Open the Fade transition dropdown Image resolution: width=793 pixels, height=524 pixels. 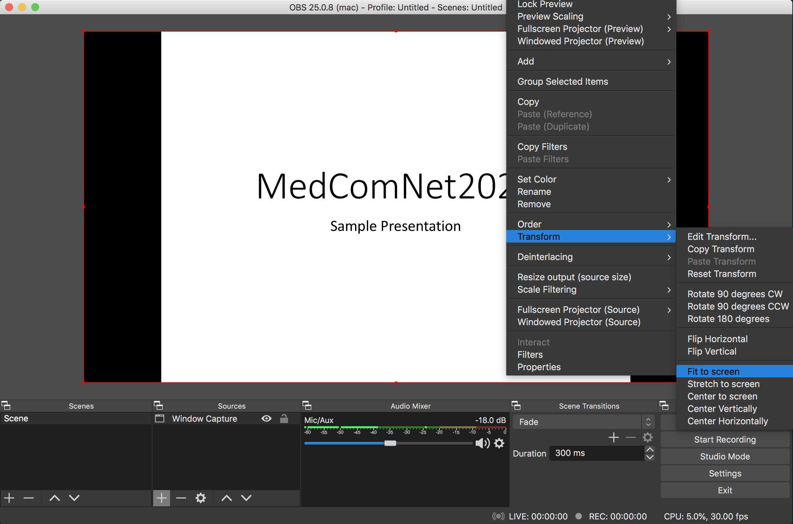[x=583, y=422]
